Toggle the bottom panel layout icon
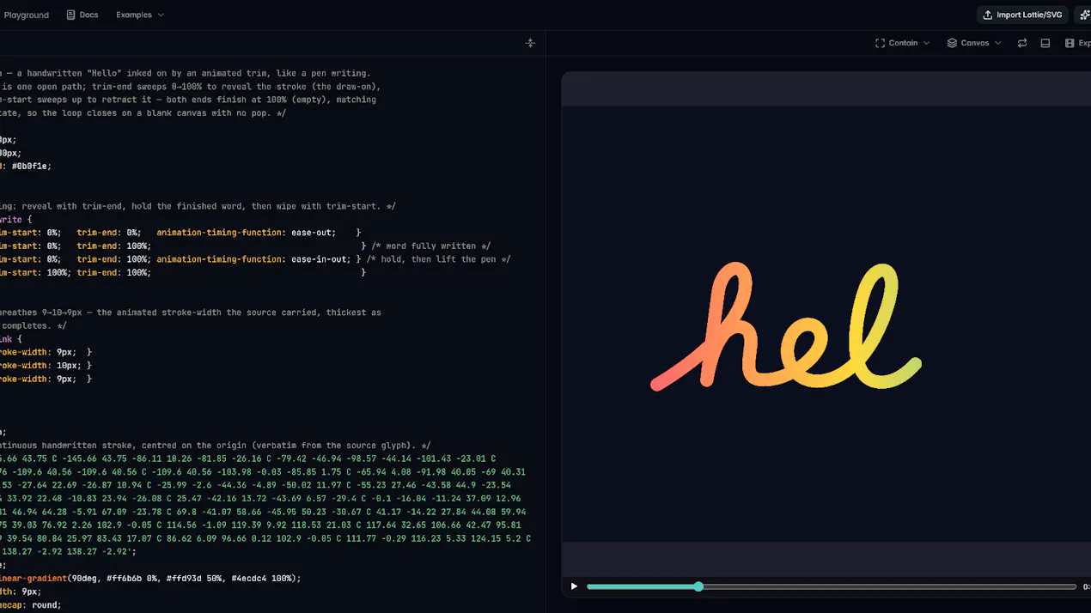Screen dimensions: 1091x613 point(1045,43)
